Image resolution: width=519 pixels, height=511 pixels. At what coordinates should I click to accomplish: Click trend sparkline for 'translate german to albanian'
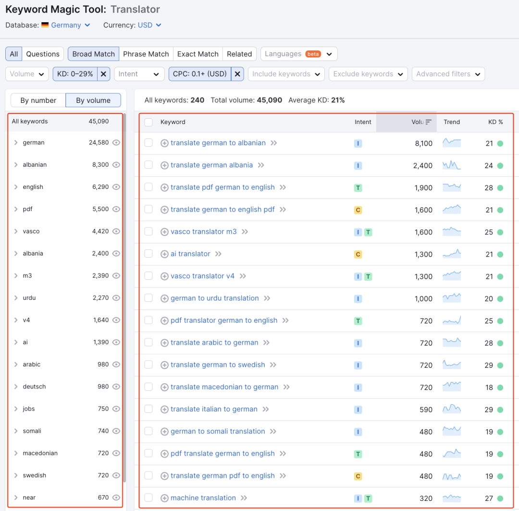pos(452,143)
